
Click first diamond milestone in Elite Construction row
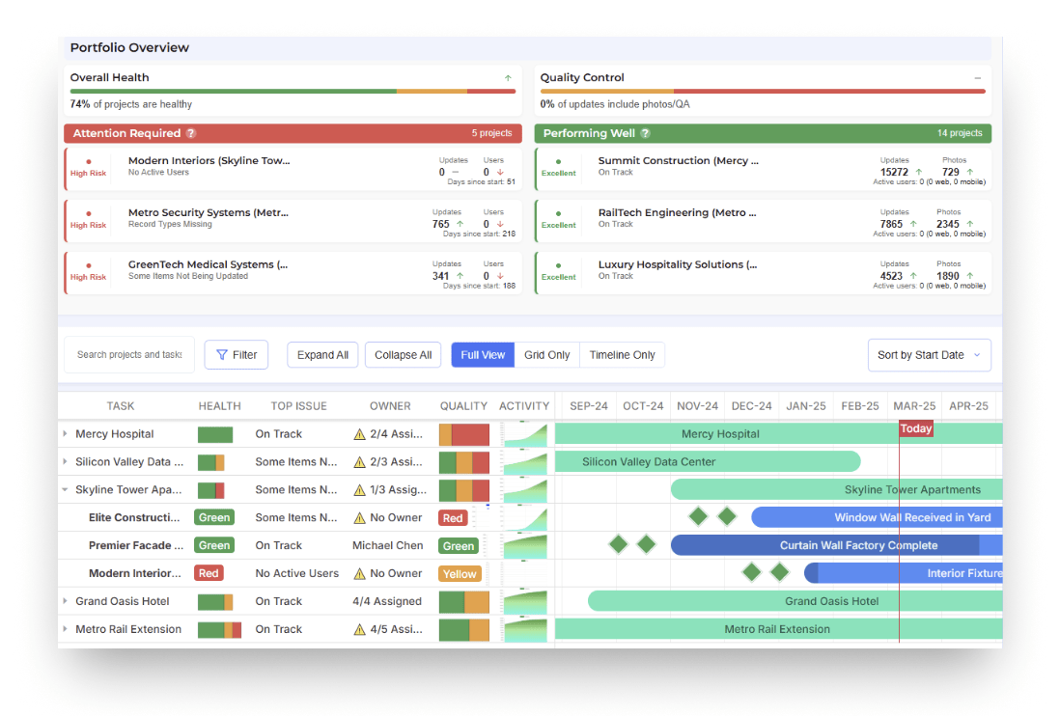(698, 517)
